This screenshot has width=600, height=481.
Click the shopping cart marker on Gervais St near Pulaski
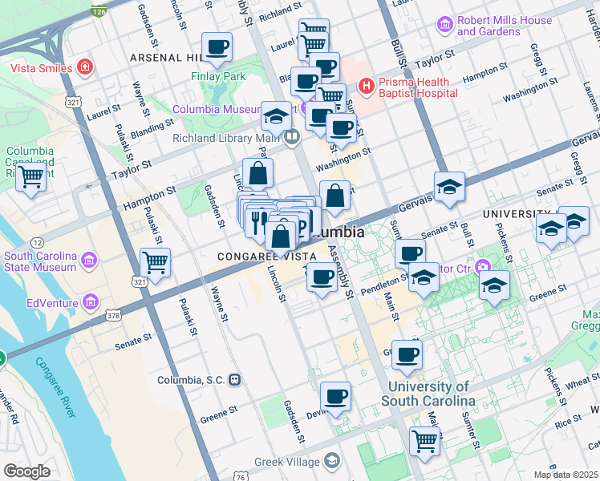(x=155, y=262)
